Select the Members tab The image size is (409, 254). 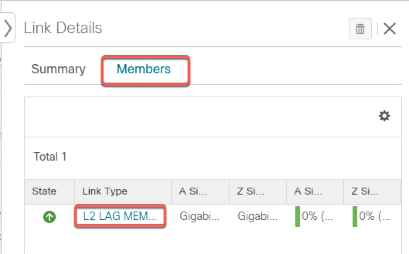coord(143,69)
